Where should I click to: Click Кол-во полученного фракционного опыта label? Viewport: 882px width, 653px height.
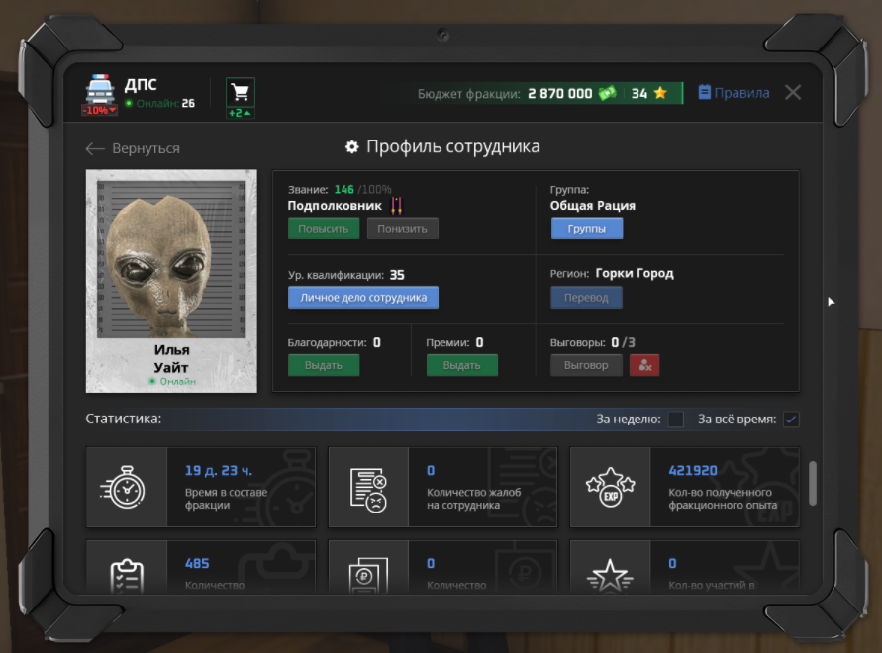(723, 499)
